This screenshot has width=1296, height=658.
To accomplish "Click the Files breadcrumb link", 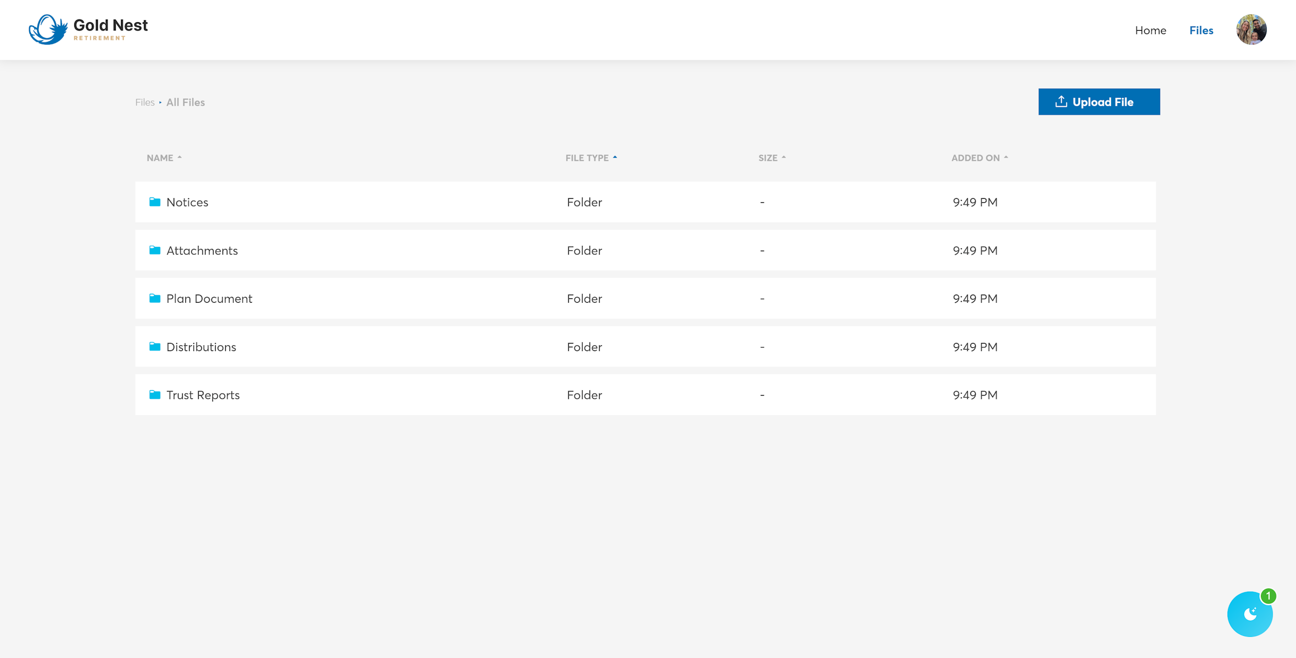I will click(144, 102).
